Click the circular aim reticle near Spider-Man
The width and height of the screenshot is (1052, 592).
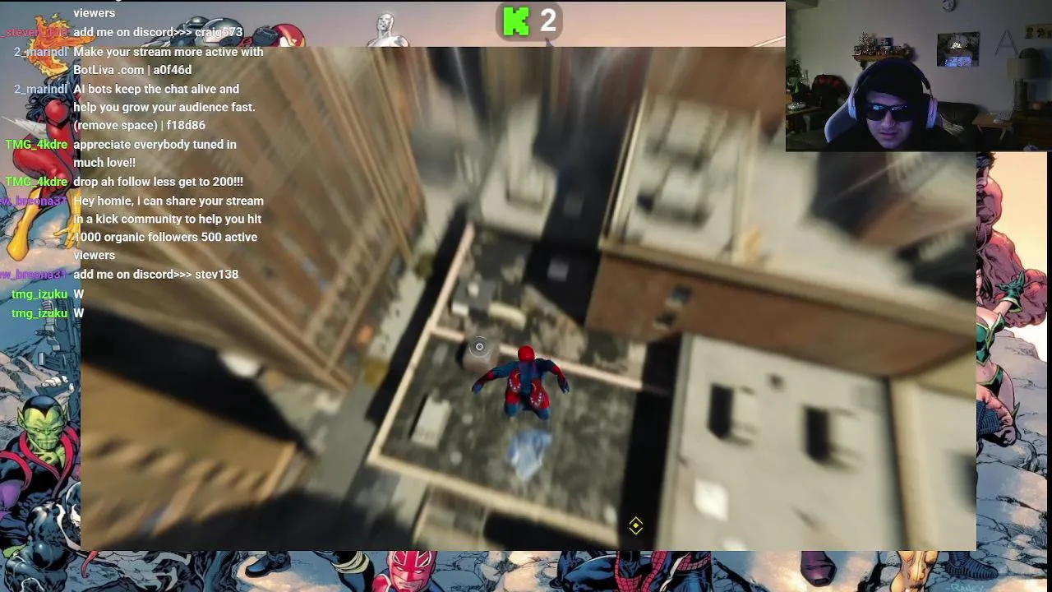point(479,347)
